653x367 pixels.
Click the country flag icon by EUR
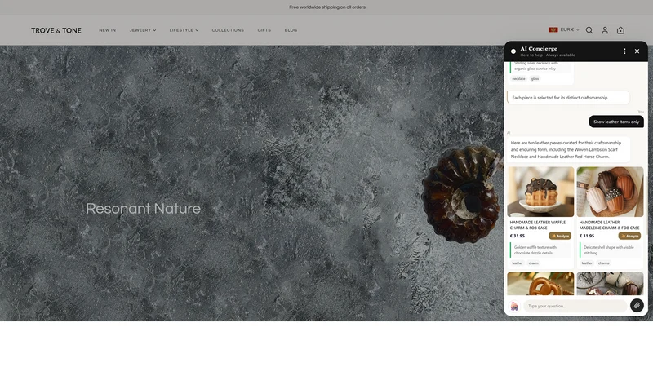tap(553, 29)
